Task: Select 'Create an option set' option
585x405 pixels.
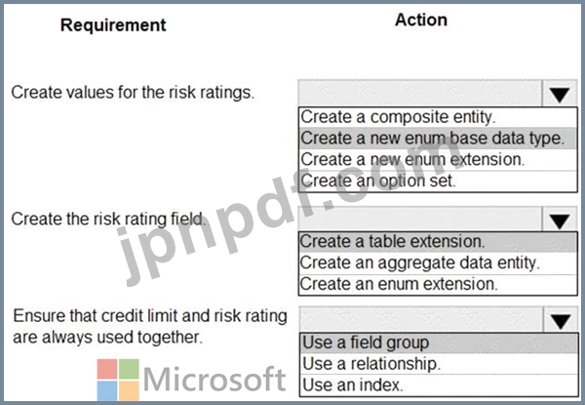Action: (378, 181)
